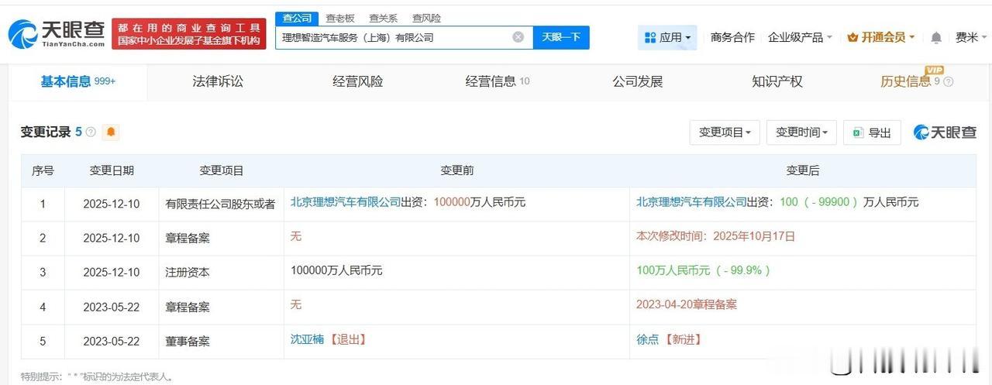Click the 变更项目 table column header
Image resolution: width=992 pixels, height=385 pixels.
[x=222, y=170]
